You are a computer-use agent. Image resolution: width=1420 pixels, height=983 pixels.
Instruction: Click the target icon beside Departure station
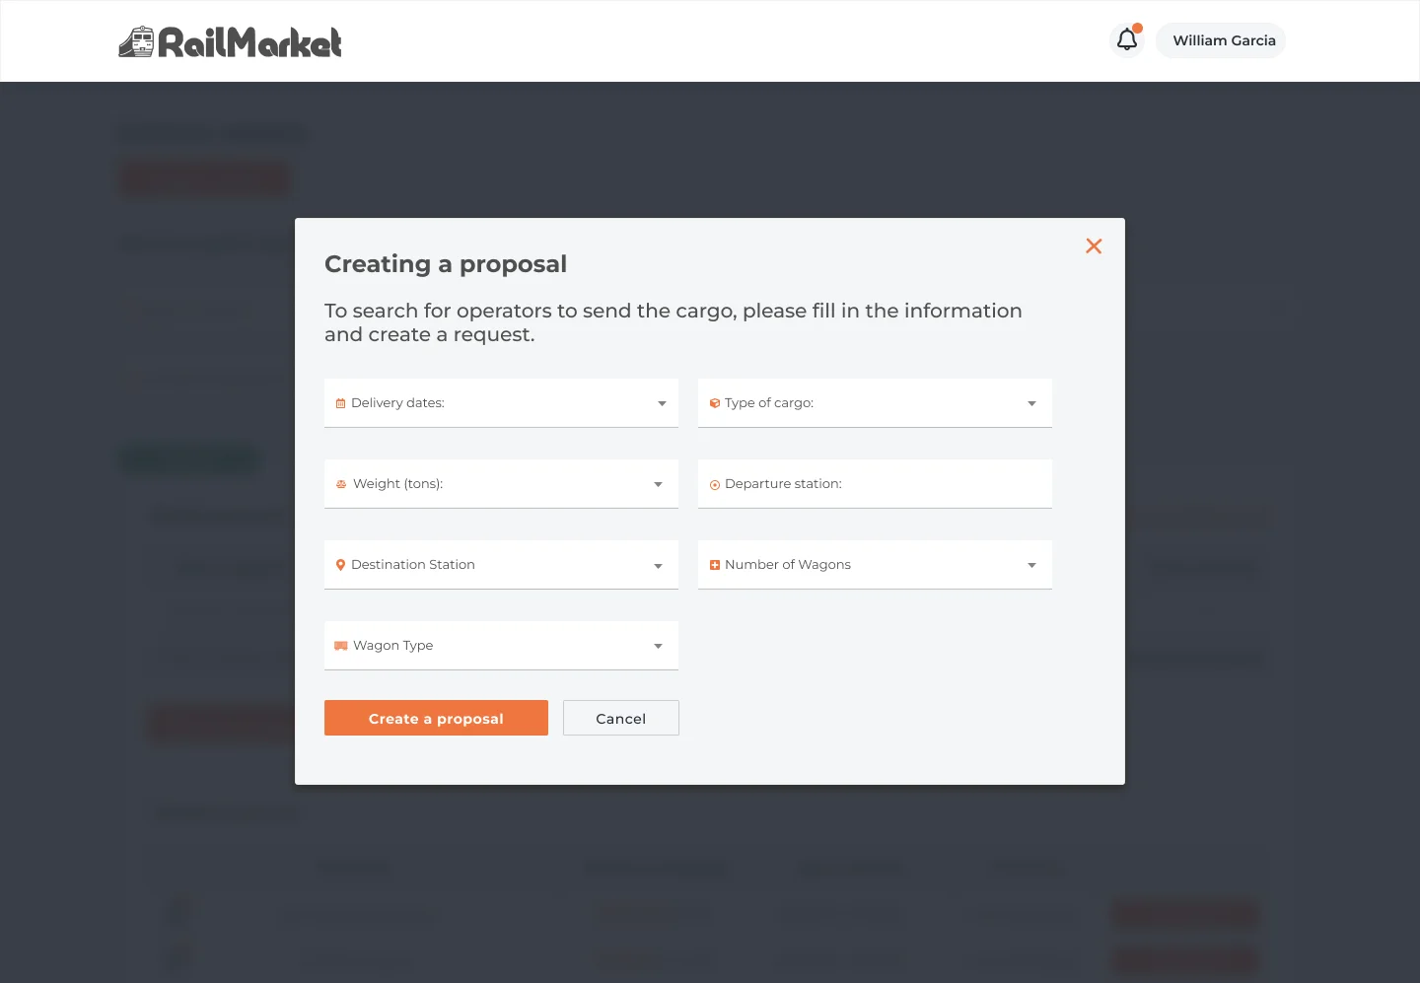[715, 484]
